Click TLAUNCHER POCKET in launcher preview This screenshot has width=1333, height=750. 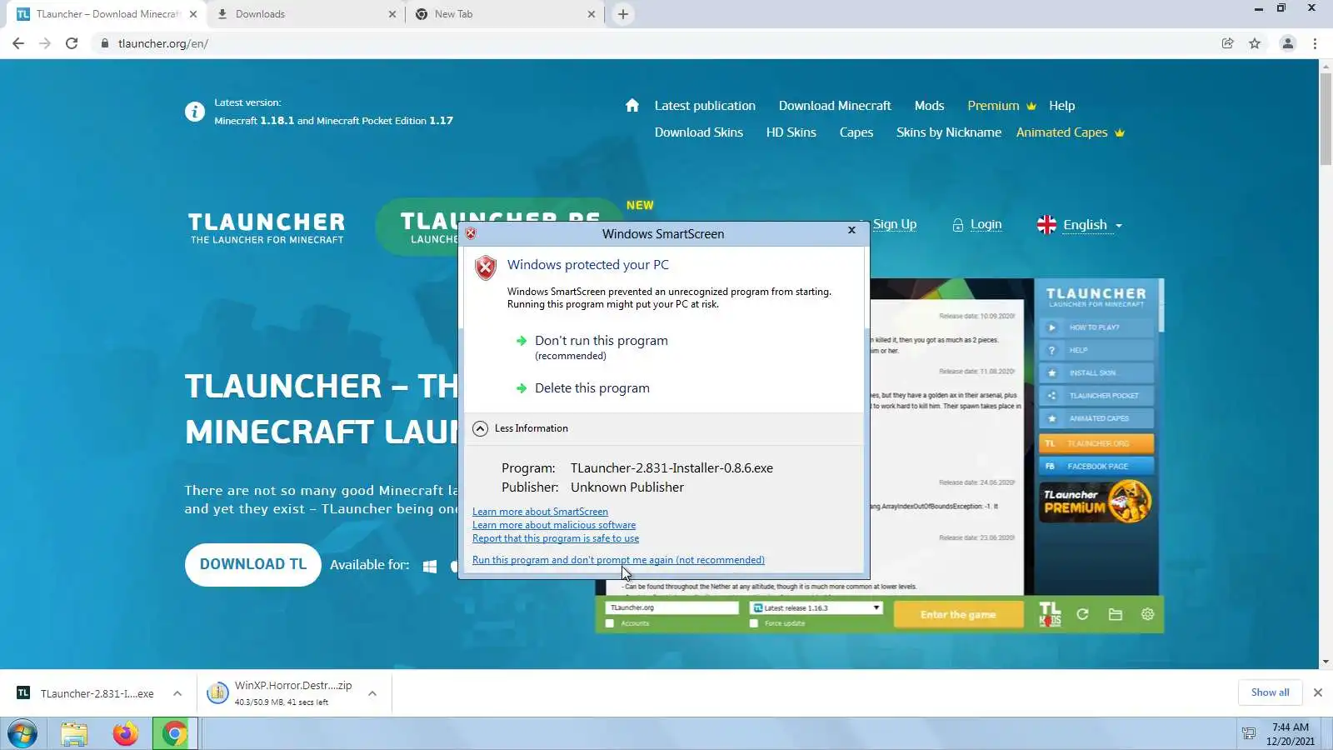(x=1096, y=396)
